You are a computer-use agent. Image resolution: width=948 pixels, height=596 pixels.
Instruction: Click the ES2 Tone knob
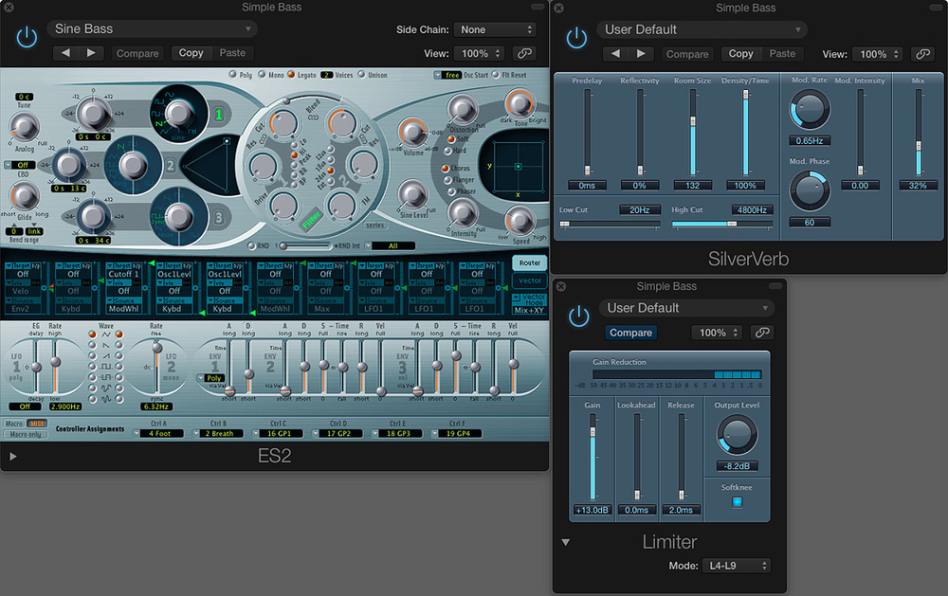(520, 103)
